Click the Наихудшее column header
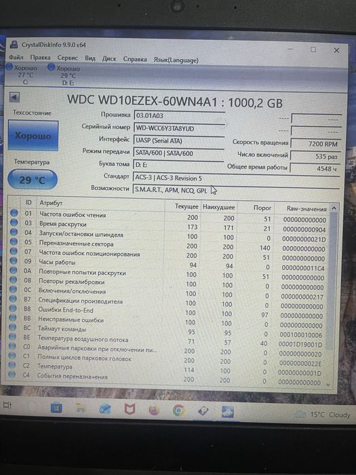 pos(219,207)
